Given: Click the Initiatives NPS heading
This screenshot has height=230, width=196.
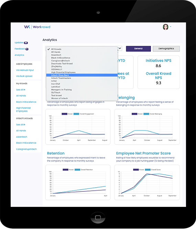Looking at the screenshot, I should click(159, 60).
